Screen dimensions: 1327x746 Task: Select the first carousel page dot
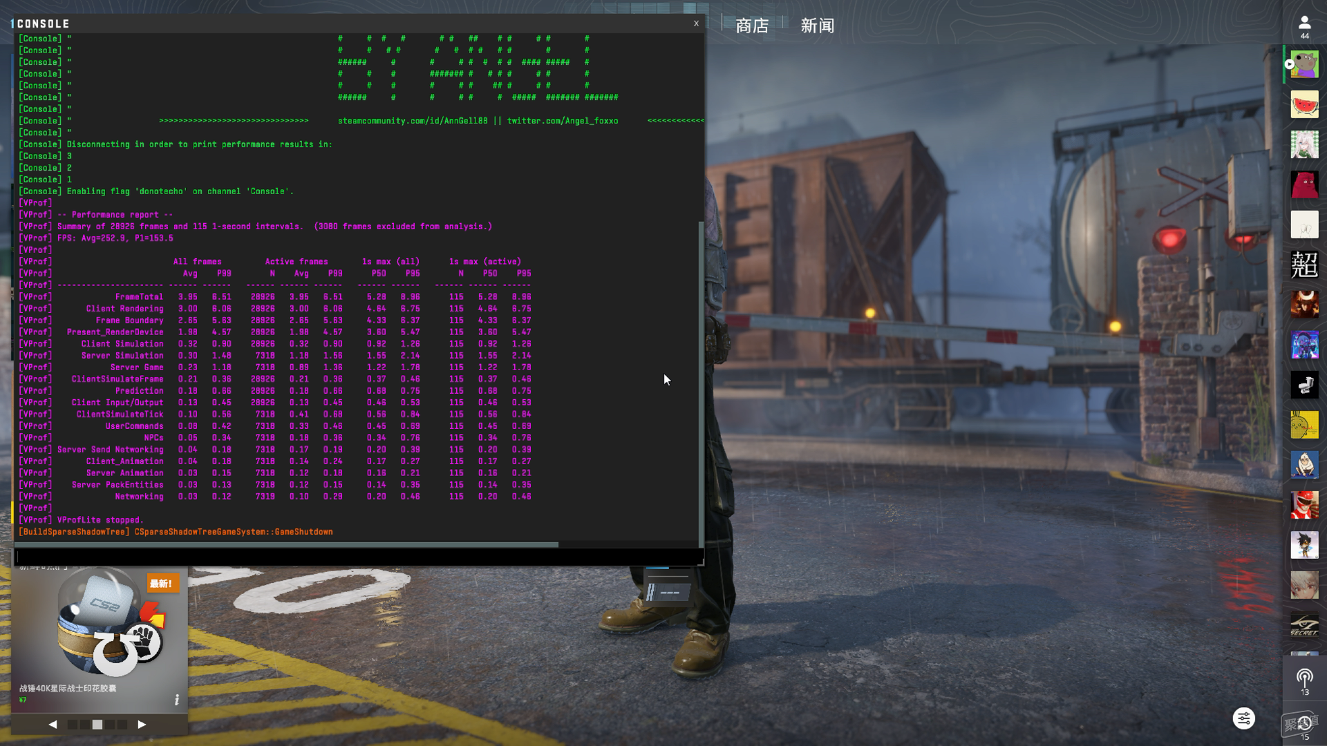pos(73,725)
